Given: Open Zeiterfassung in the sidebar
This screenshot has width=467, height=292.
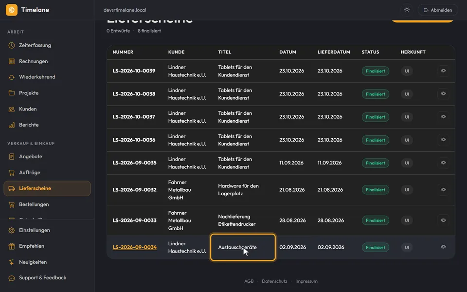Looking at the screenshot, I should tap(47, 45).
